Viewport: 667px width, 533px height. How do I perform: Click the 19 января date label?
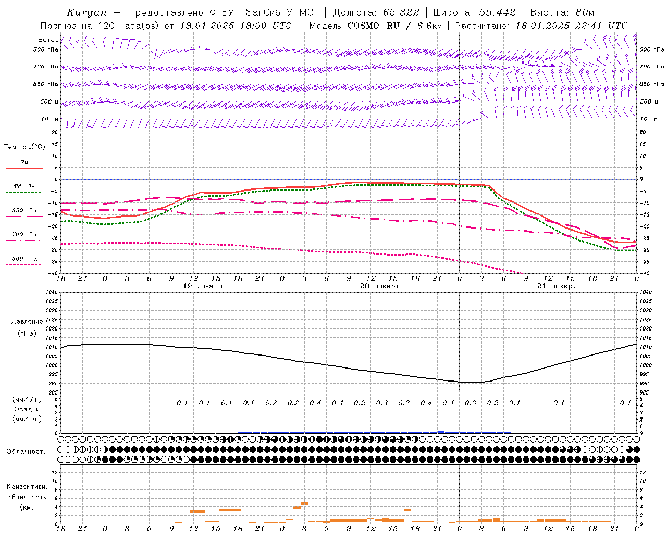click(x=203, y=286)
